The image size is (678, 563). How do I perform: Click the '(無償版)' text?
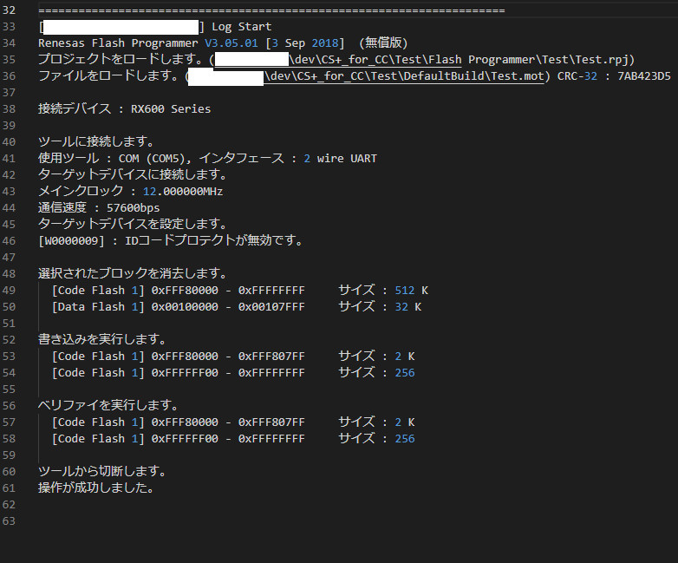(383, 43)
